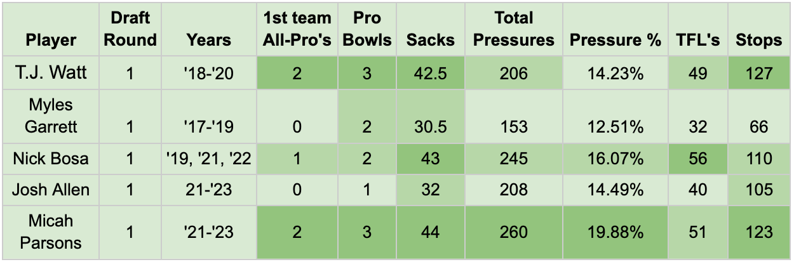
Task: Select the Myles Garrett name cell
Action: tap(51, 115)
